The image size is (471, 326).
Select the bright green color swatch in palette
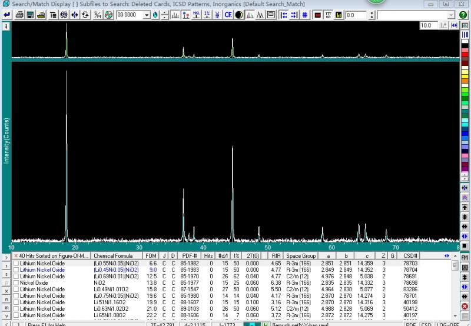[x=465, y=94]
